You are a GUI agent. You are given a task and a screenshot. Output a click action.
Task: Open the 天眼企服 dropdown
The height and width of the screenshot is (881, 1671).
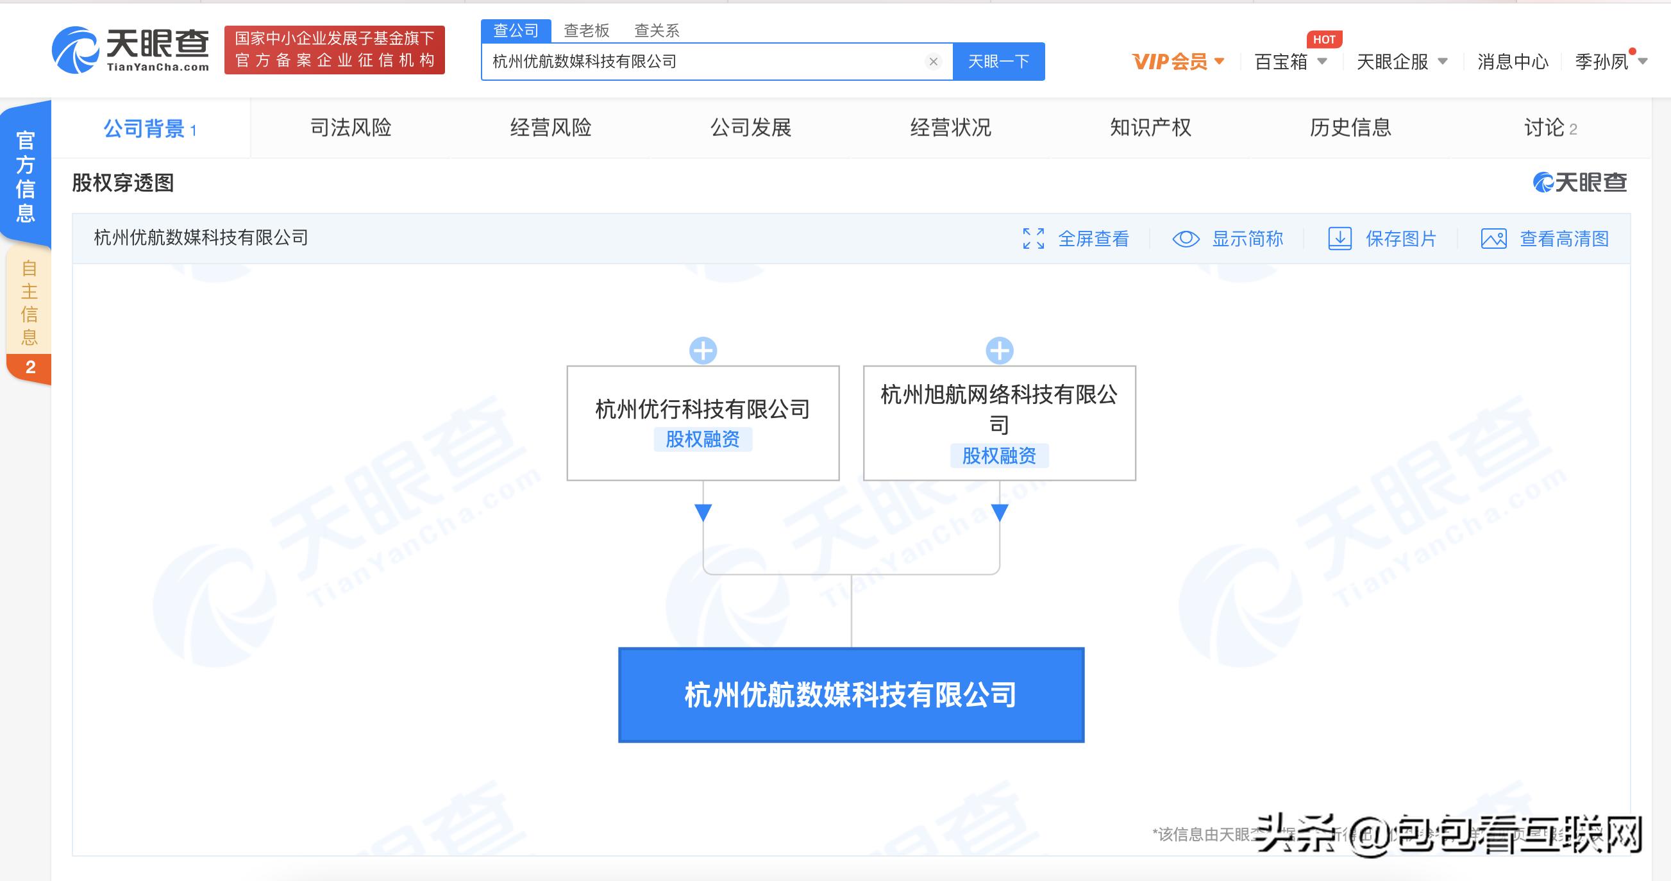(1400, 61)
